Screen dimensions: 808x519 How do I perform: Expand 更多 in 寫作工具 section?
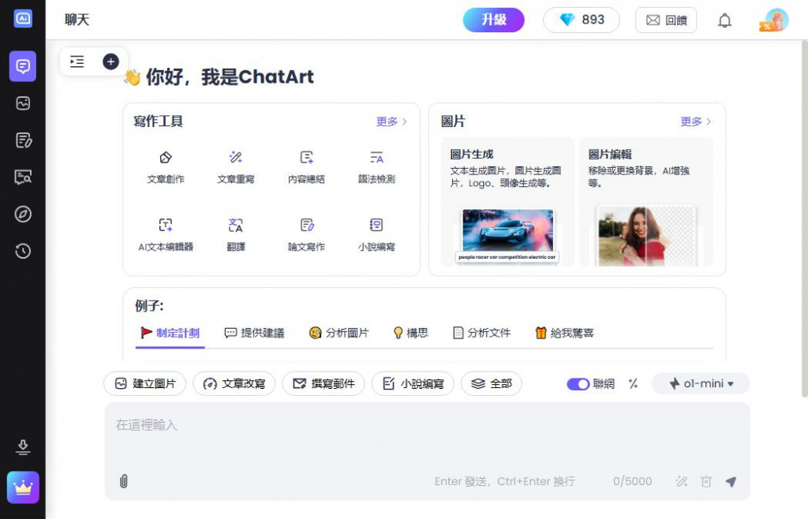click(x=391, y=121)
